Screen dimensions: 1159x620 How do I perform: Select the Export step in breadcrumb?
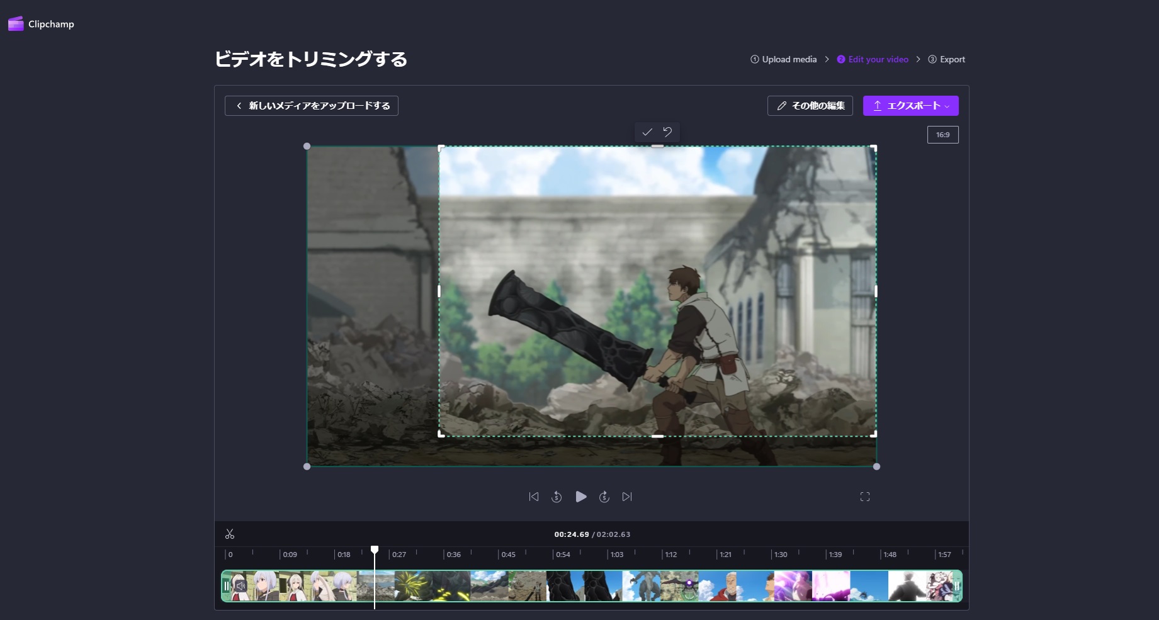[x=946, y=59]
